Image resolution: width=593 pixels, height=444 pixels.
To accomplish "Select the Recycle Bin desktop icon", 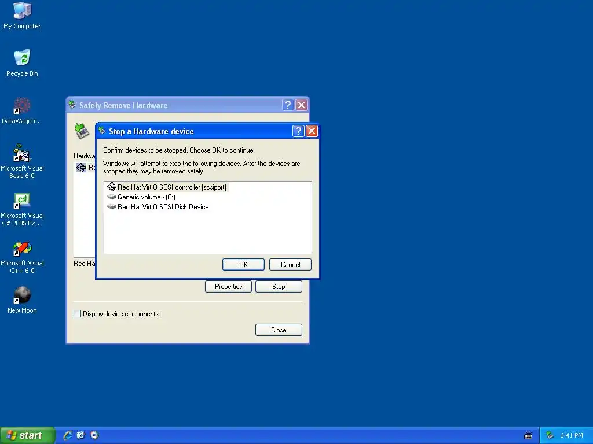I will [22, 62].
